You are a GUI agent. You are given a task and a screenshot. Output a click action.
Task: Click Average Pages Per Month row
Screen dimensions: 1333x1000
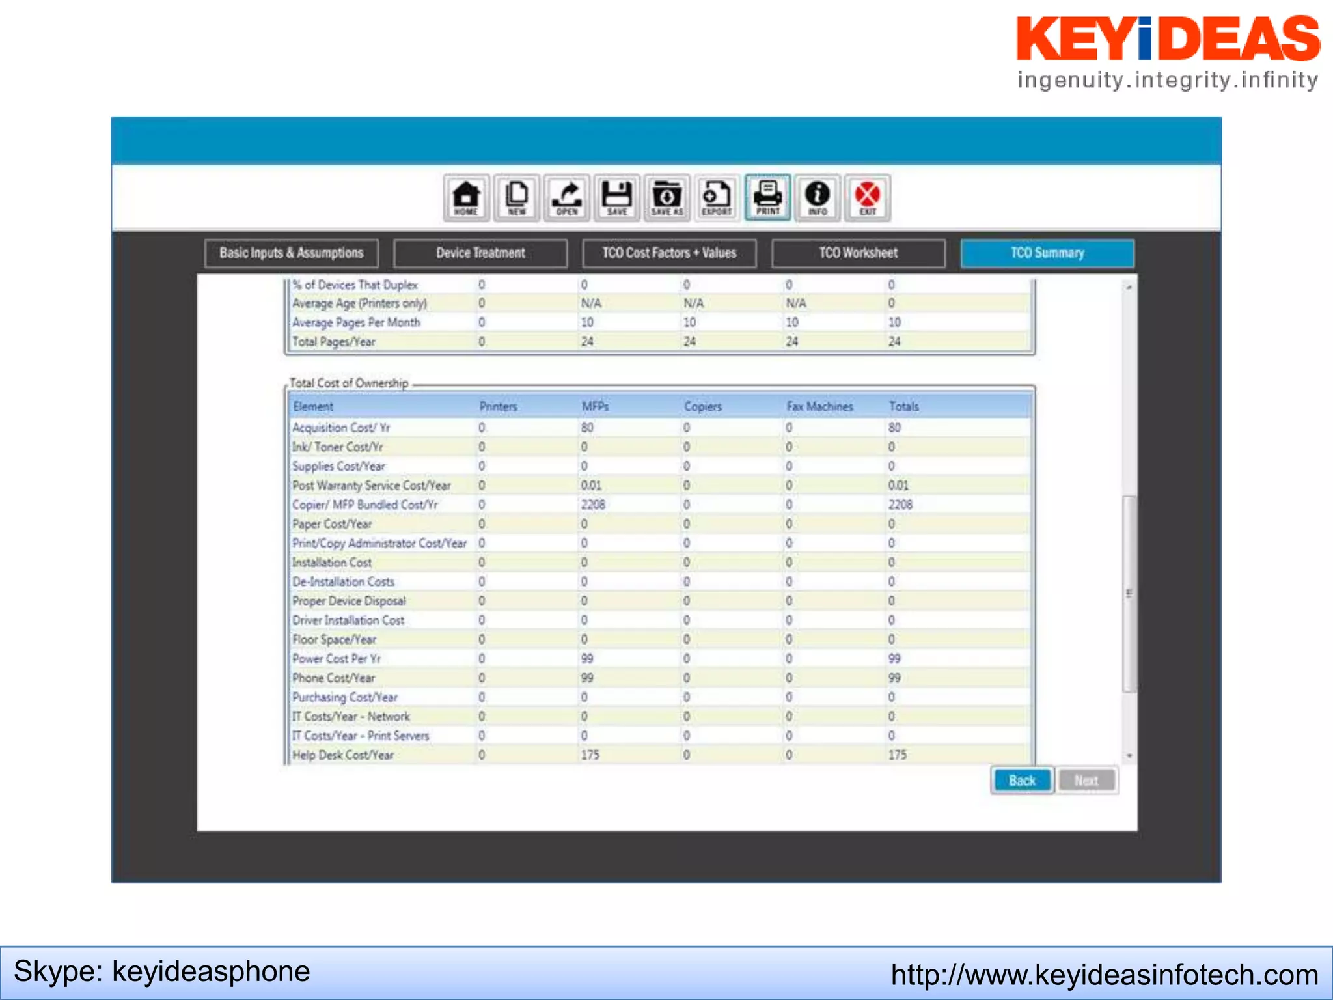pos(660,322)
